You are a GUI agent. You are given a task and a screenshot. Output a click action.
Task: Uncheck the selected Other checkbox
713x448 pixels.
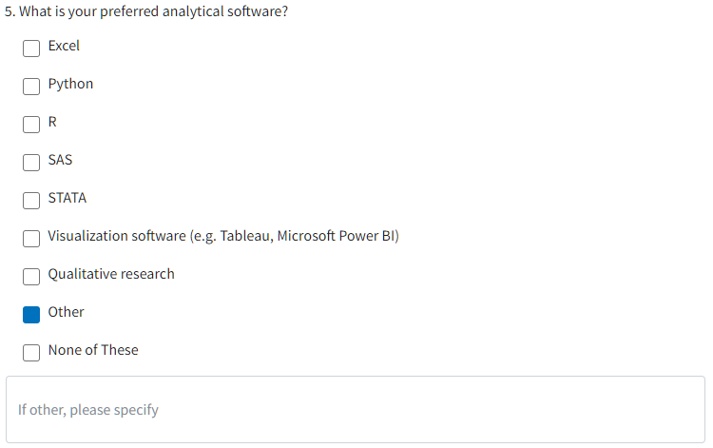click(x=31, y=314)
